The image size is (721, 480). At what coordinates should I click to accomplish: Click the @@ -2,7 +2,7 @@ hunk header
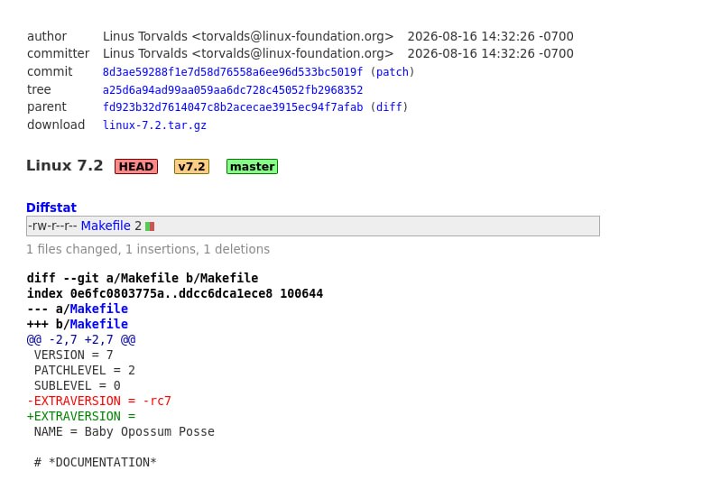[81, 340]
